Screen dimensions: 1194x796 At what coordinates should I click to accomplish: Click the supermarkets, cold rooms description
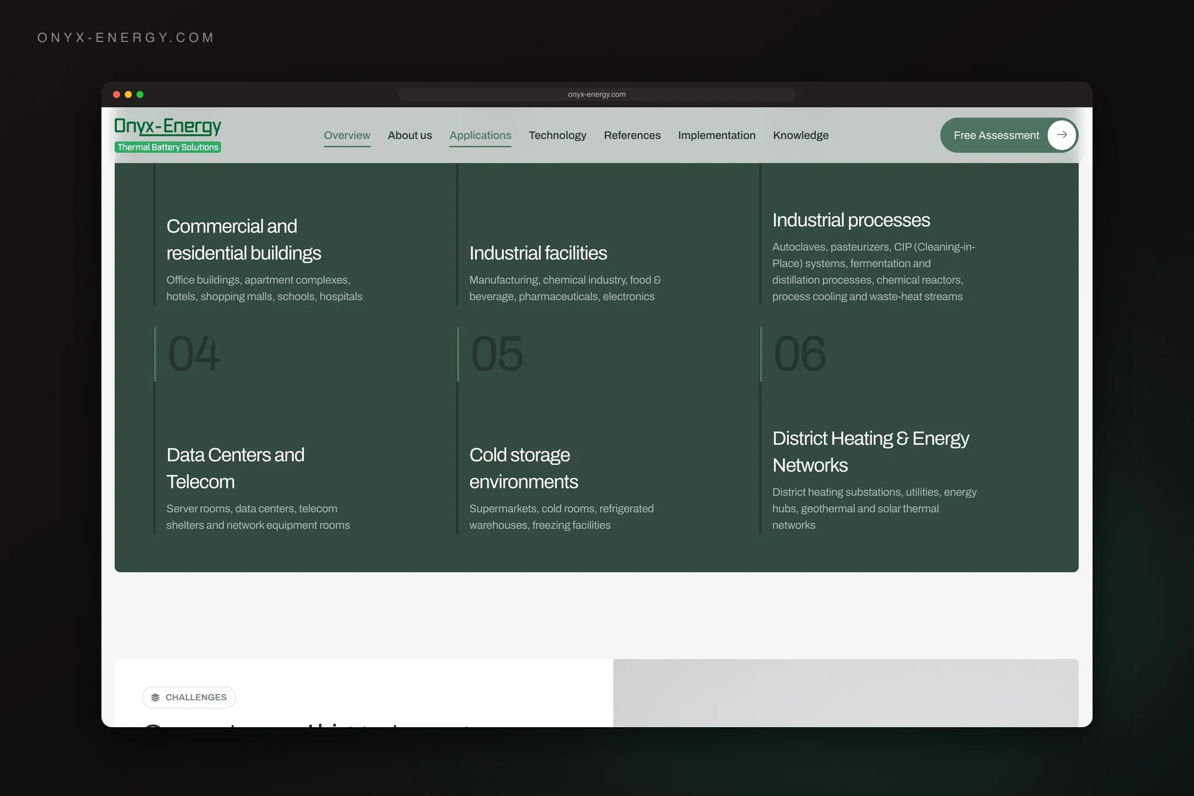coord(561,517)
